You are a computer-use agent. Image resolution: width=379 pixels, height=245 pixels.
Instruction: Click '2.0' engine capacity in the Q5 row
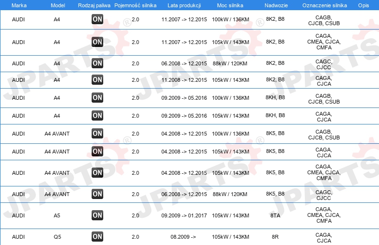coord(135,237)
